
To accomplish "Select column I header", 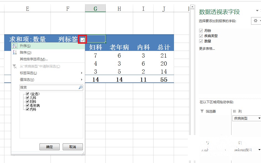I will [143, 9].
